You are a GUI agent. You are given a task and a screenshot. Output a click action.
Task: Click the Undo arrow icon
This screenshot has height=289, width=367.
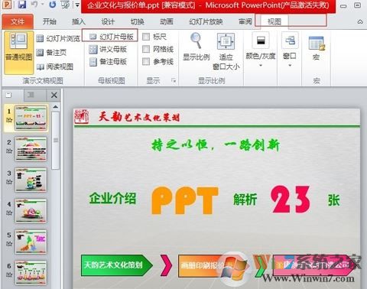click(34, 5)
